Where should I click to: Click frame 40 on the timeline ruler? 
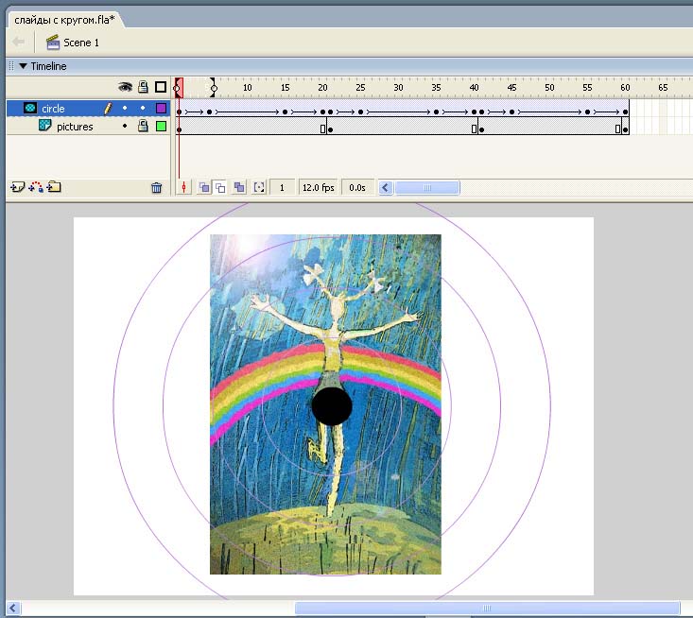(x=474, y=88)
